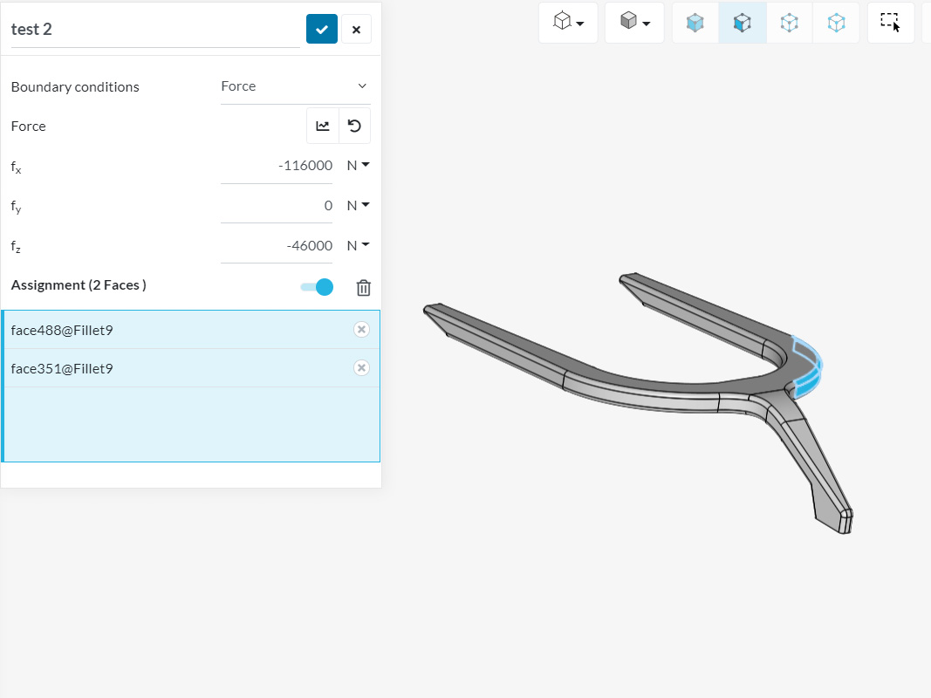Screen dimensions: 931x698
Task: Click the 'Boundary conditions' label
Action: point(75,86)
